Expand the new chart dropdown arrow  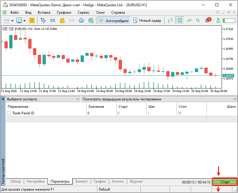(12, 21)
